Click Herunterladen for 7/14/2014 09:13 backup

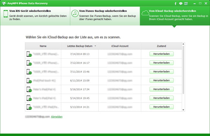coord(162,54)
